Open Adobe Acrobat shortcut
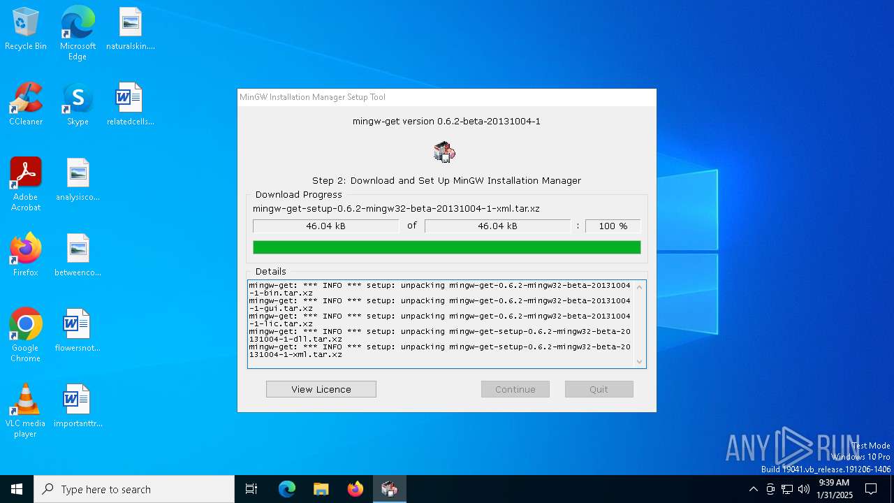The image size is (894, 503). tap(26, 184)
